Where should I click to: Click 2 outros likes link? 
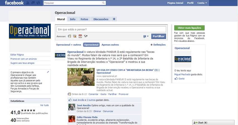[x=91, y=100]
